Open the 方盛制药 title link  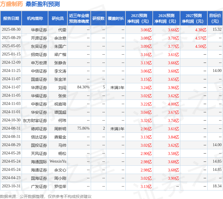tap(11, 4)
